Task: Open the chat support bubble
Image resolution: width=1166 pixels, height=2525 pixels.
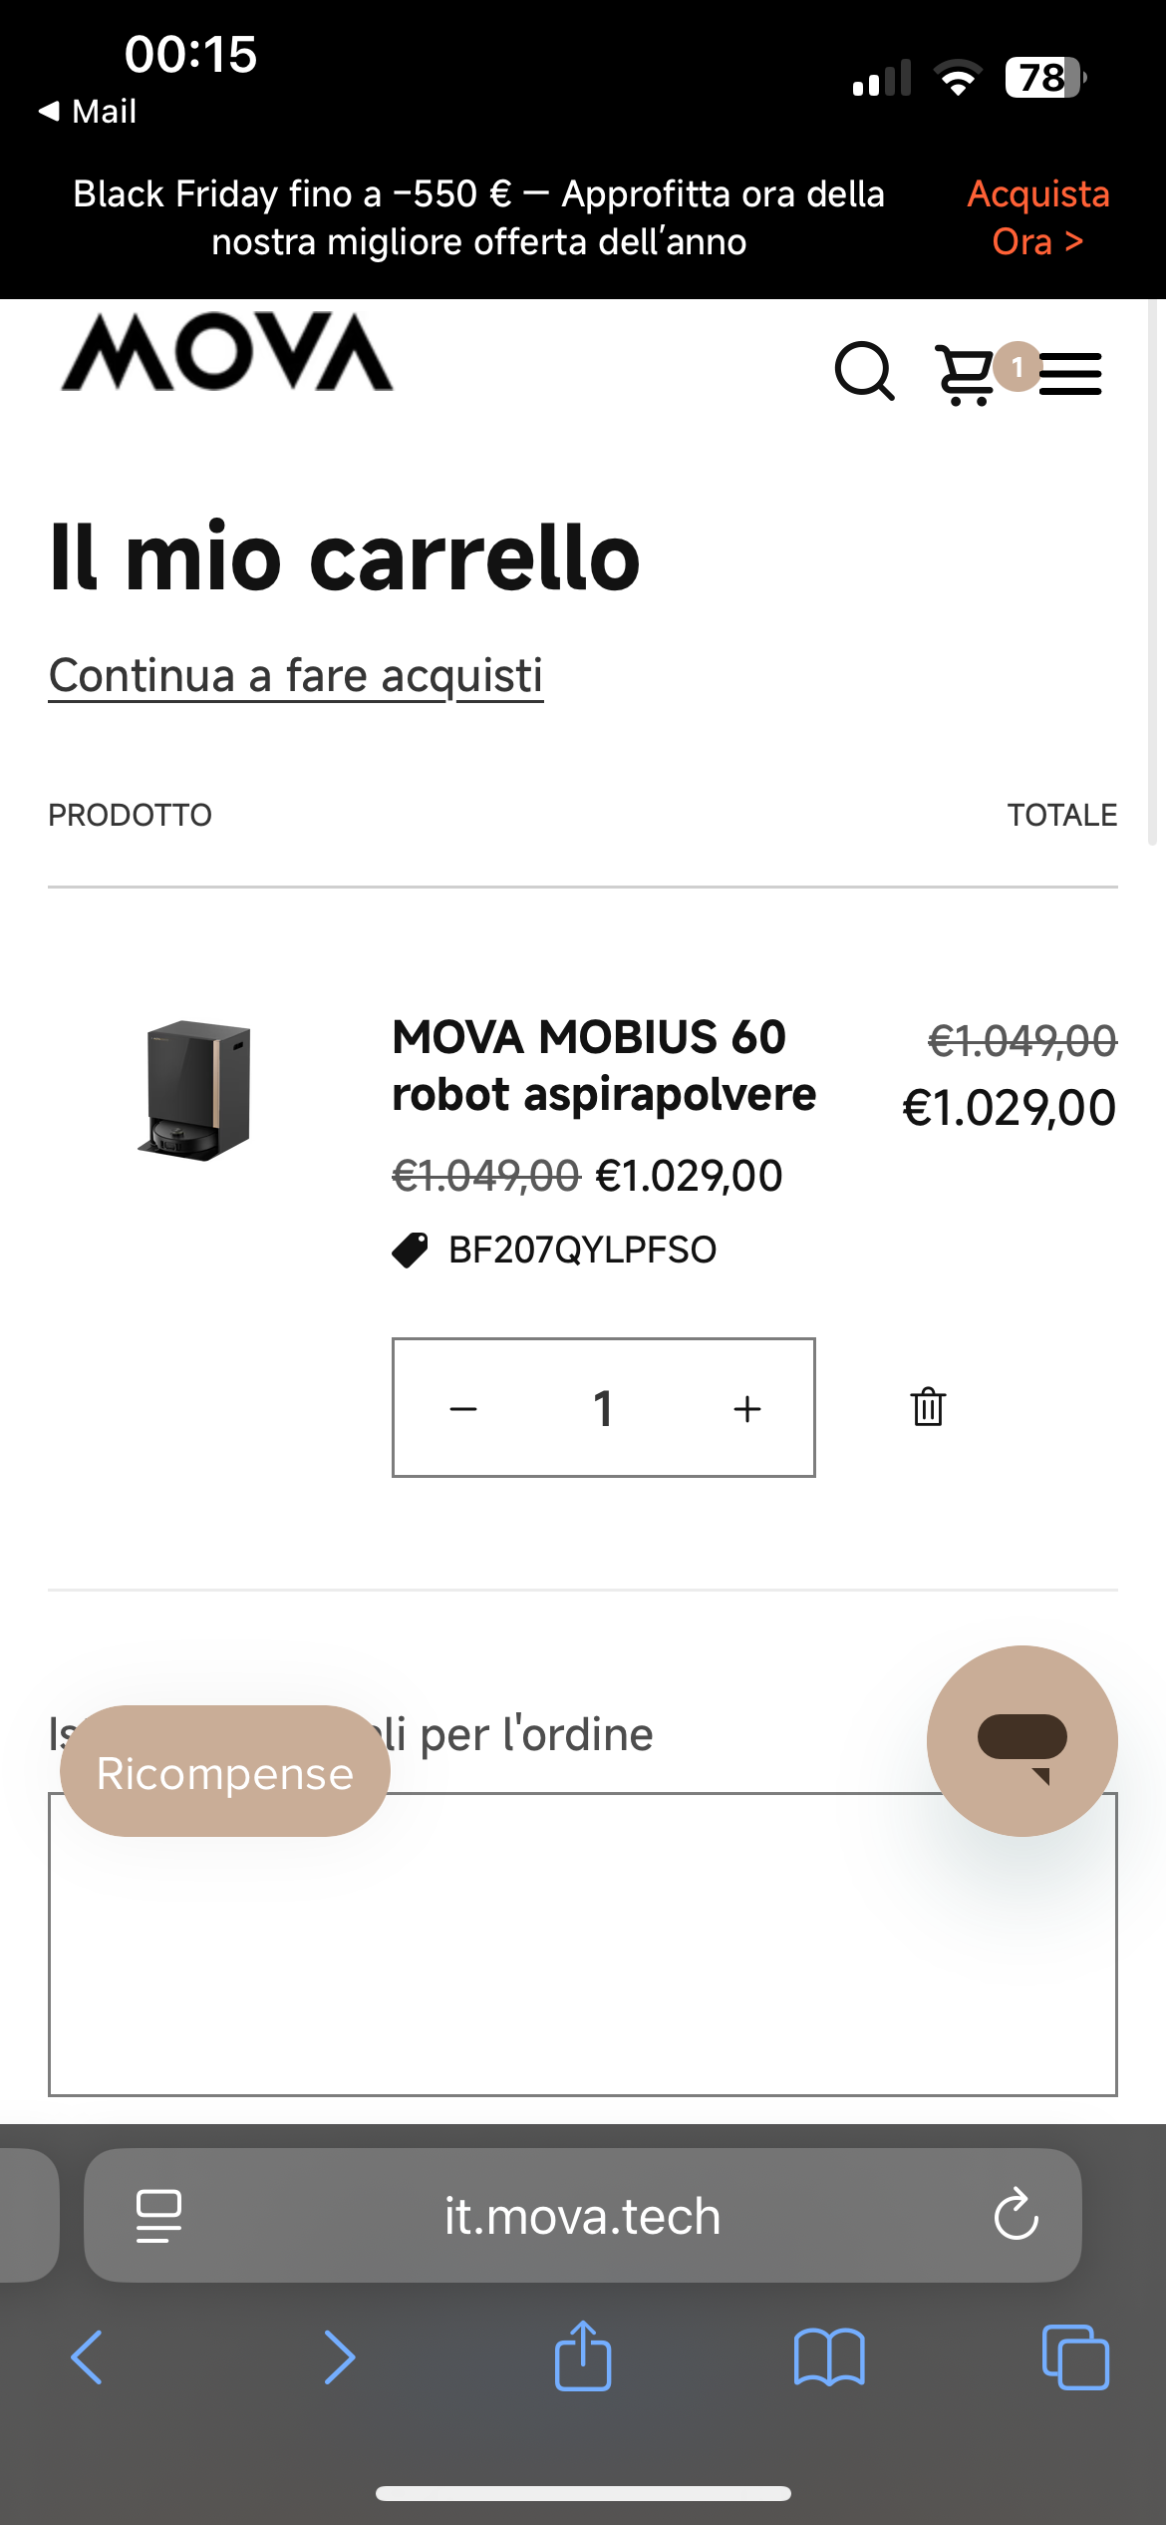Action: pyautogui.click(x=1021, y=1740)
